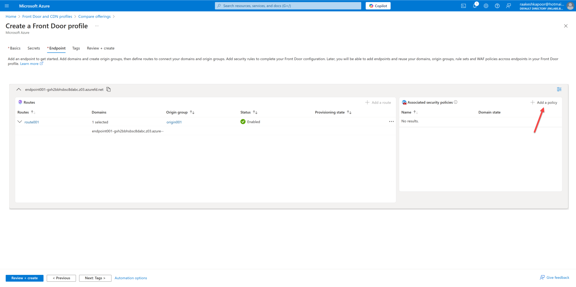Copy the endpoint001 hostname

click(108, 89)
